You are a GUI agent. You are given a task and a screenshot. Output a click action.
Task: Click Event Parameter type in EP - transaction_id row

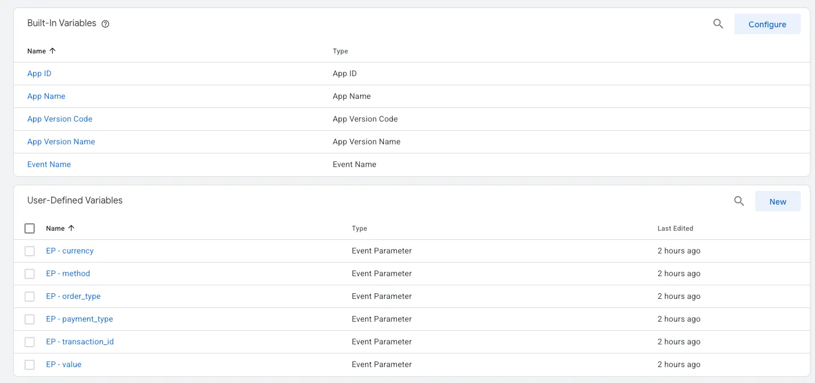tap(382, 342)
